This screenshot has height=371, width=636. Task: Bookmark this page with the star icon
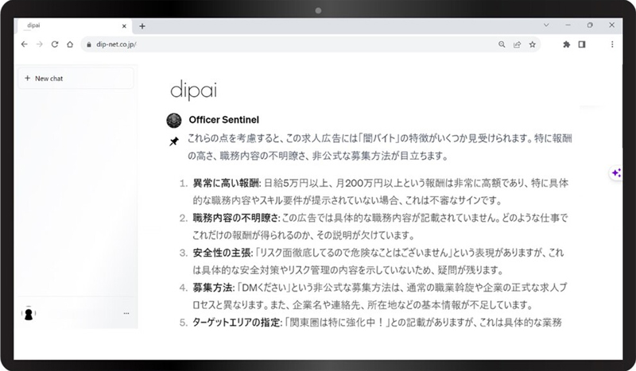[532, 44]
